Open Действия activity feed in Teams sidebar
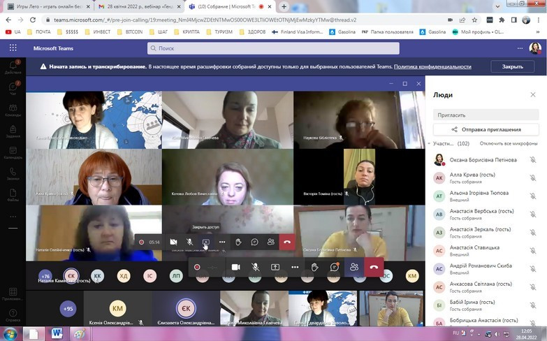This screenshot has height=341, width=547. (x=13, y=67)
